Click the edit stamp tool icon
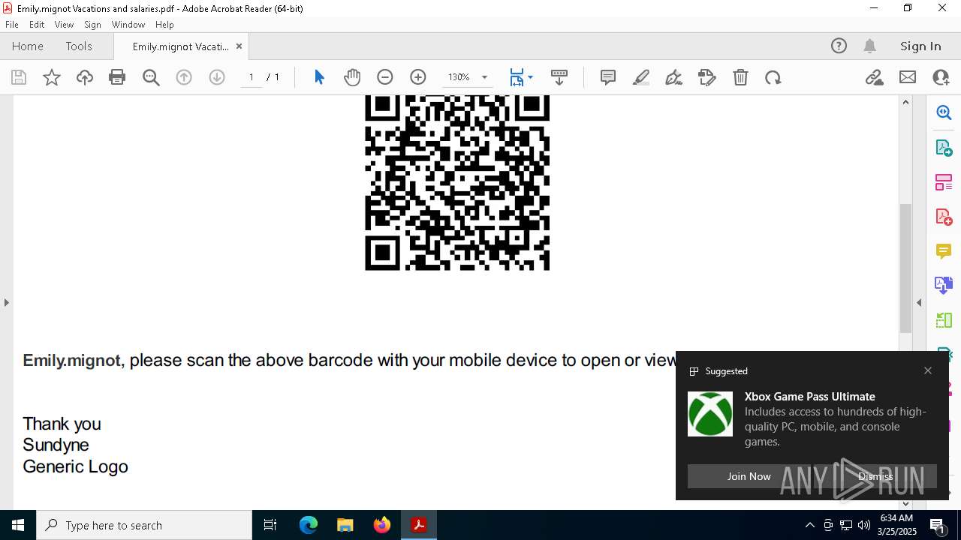Screen dimensions: 961x540 pos(707,77)
